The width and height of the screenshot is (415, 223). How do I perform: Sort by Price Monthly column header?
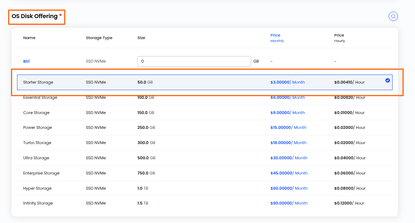277,38
